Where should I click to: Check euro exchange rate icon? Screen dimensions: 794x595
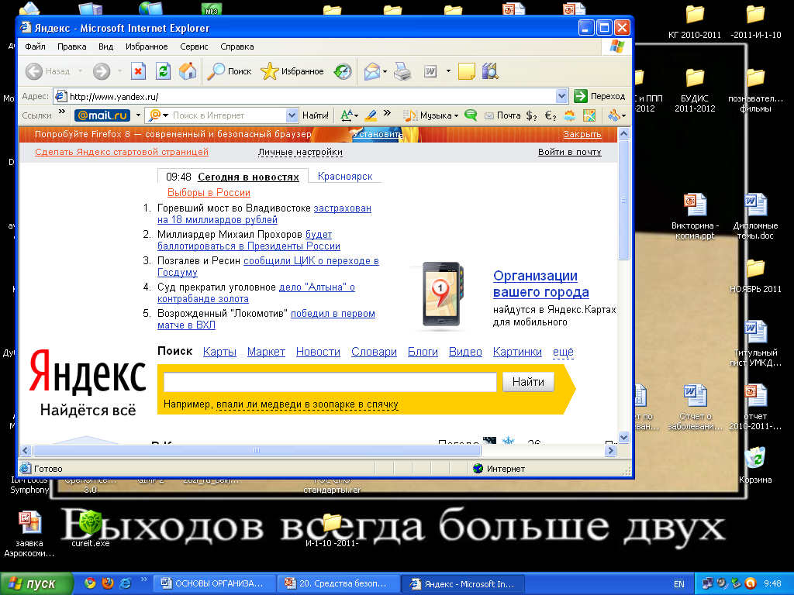[x=551, y=116]
